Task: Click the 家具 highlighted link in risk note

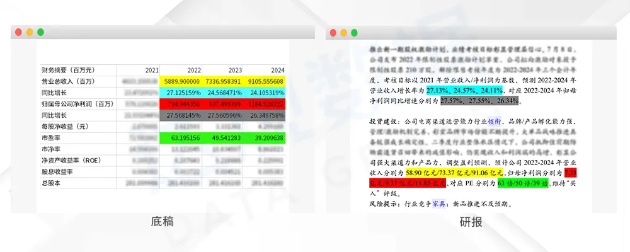Action: 439,203
